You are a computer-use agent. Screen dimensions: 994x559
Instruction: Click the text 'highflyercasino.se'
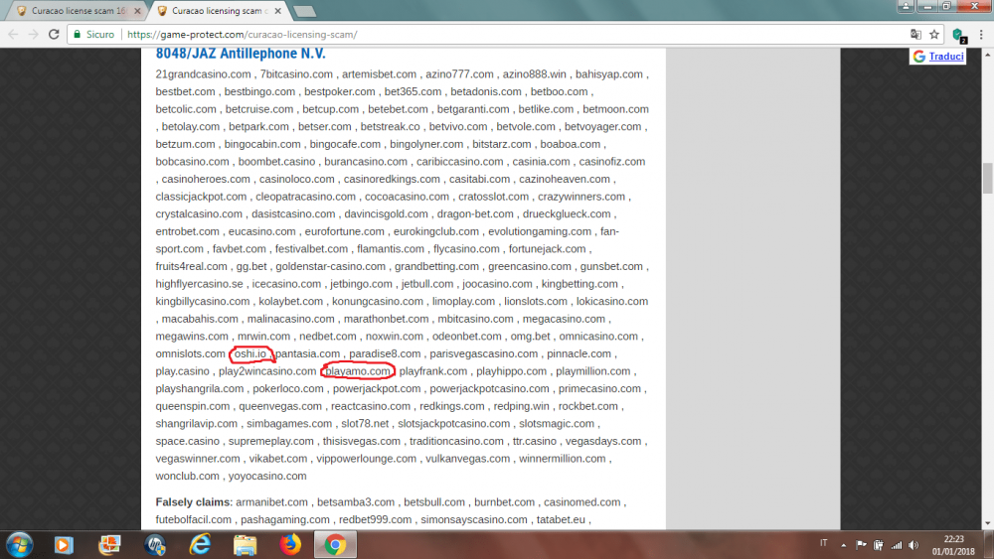point(199,284)
